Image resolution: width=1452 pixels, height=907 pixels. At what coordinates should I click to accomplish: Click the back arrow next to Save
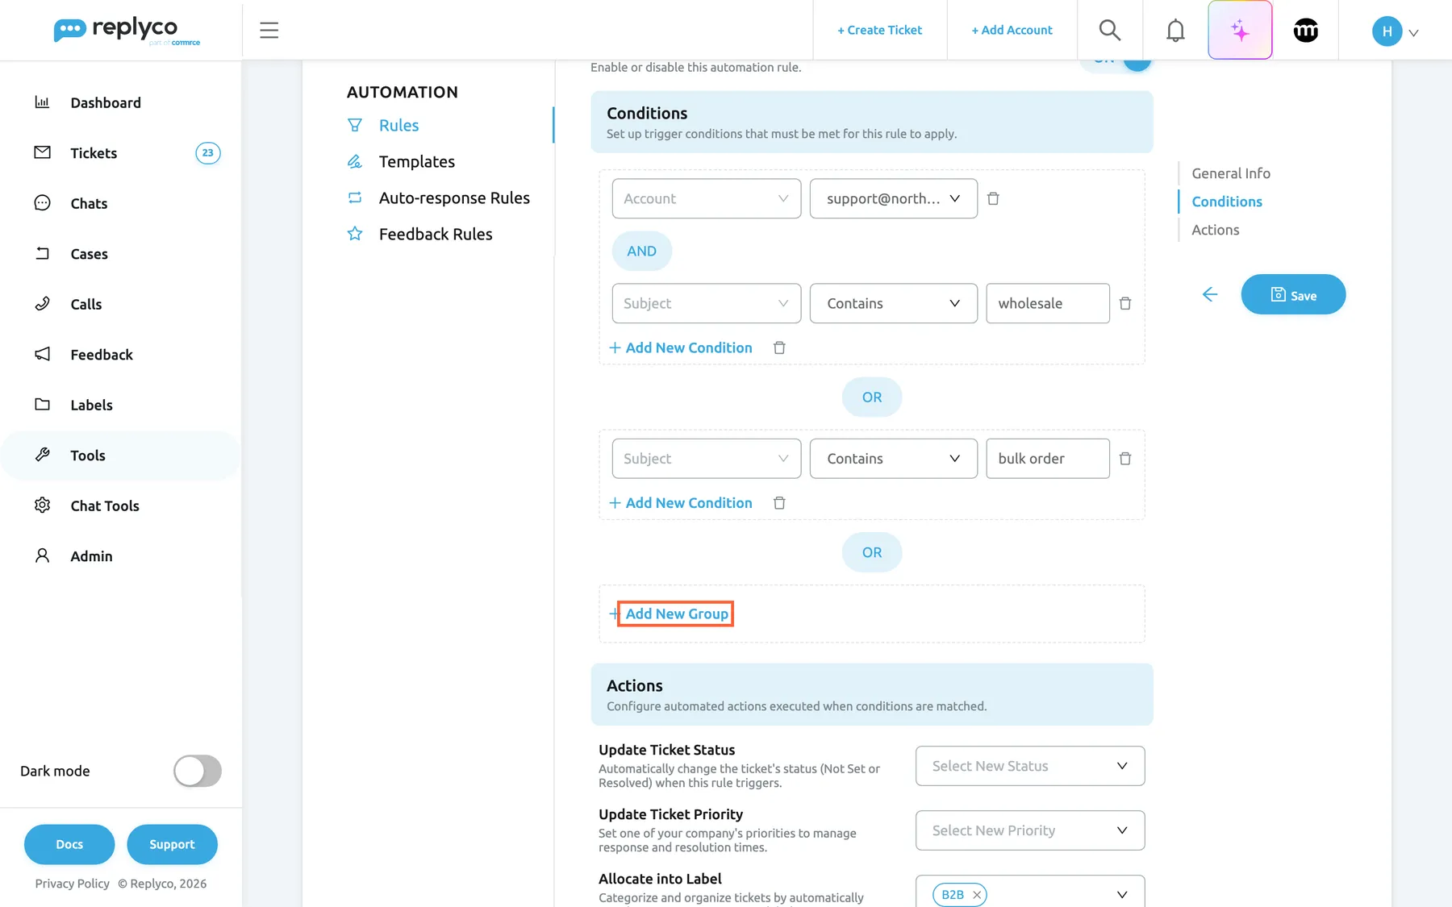[1210, 294]
